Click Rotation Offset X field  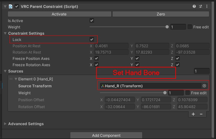[120, 107]
